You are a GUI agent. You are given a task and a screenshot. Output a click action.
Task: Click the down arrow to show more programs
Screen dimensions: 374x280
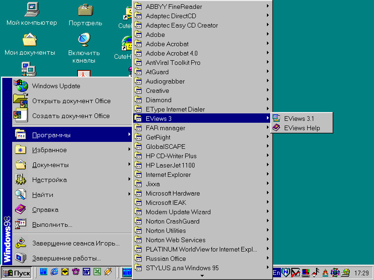tap(202, 276)
